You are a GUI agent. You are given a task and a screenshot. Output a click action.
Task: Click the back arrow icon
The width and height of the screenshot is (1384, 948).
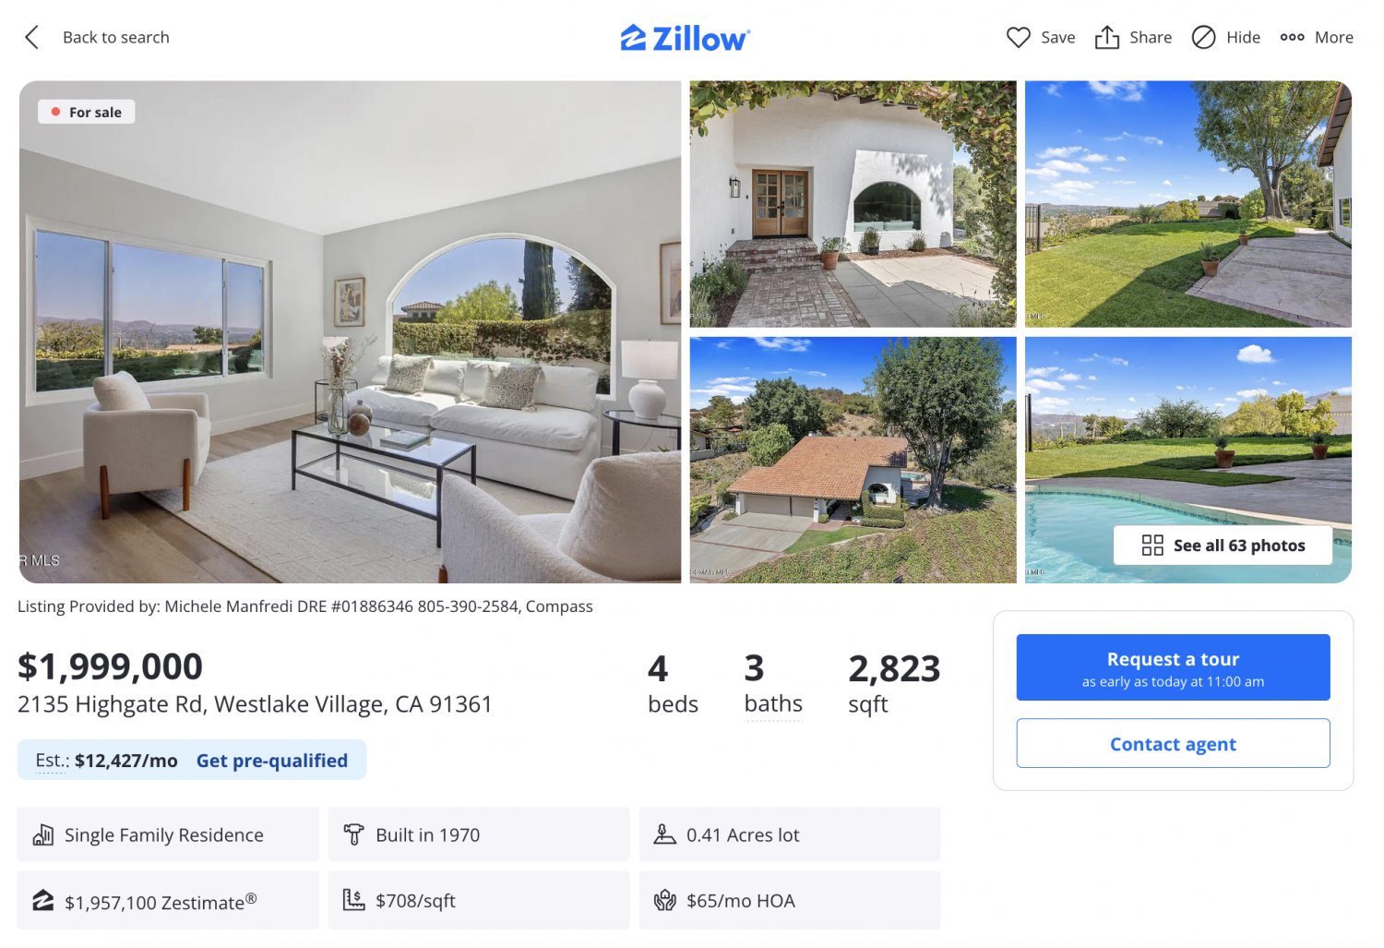point(31,37)
